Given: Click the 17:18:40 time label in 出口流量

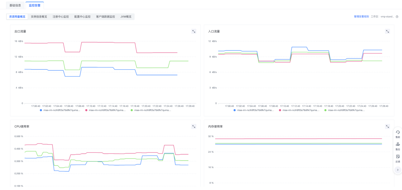Looking at the screenshot, I should [x=135, y=106].
